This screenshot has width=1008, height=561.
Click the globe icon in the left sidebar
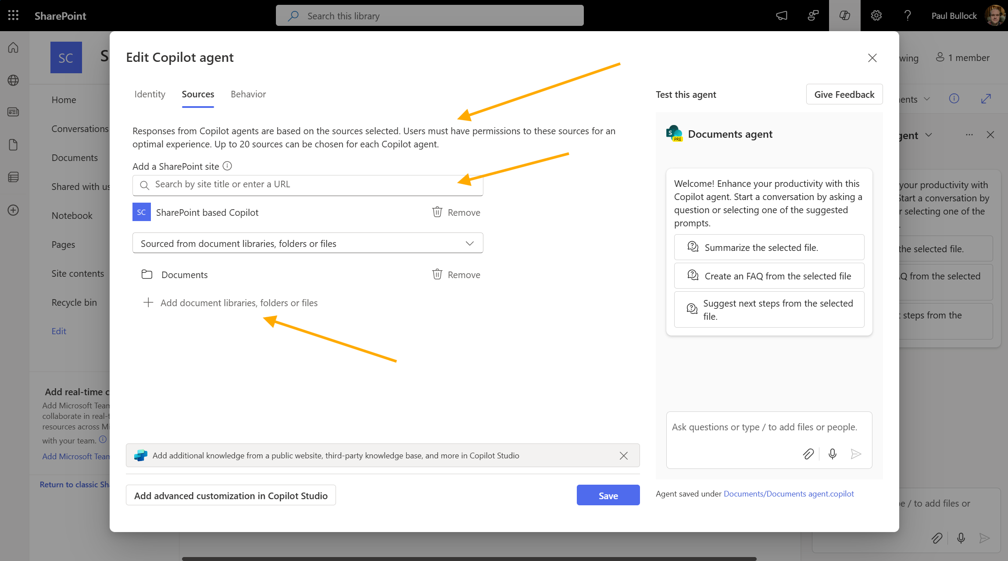[13, 80]
